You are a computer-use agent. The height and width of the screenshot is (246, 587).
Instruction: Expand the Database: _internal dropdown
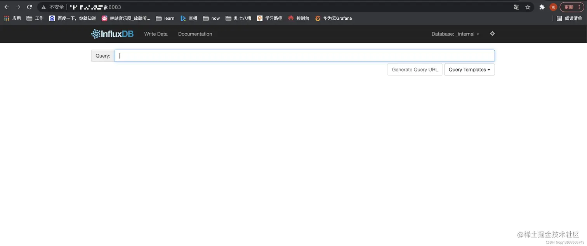455,34
